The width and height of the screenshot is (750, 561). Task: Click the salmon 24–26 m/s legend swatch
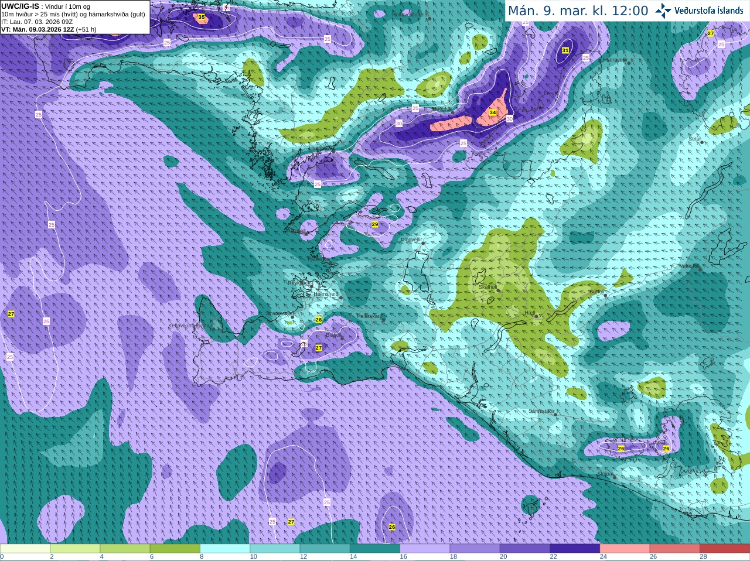(625, 549)
